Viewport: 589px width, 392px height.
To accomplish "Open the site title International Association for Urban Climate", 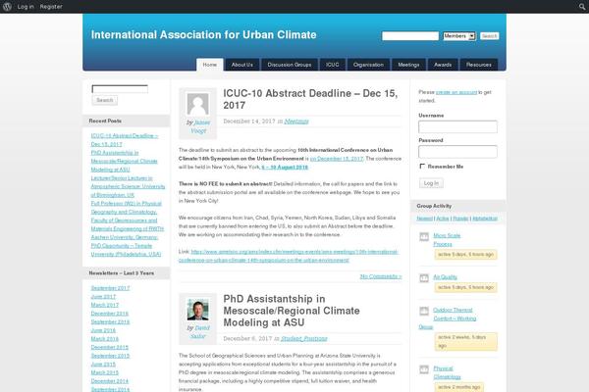I will point(203,34).
